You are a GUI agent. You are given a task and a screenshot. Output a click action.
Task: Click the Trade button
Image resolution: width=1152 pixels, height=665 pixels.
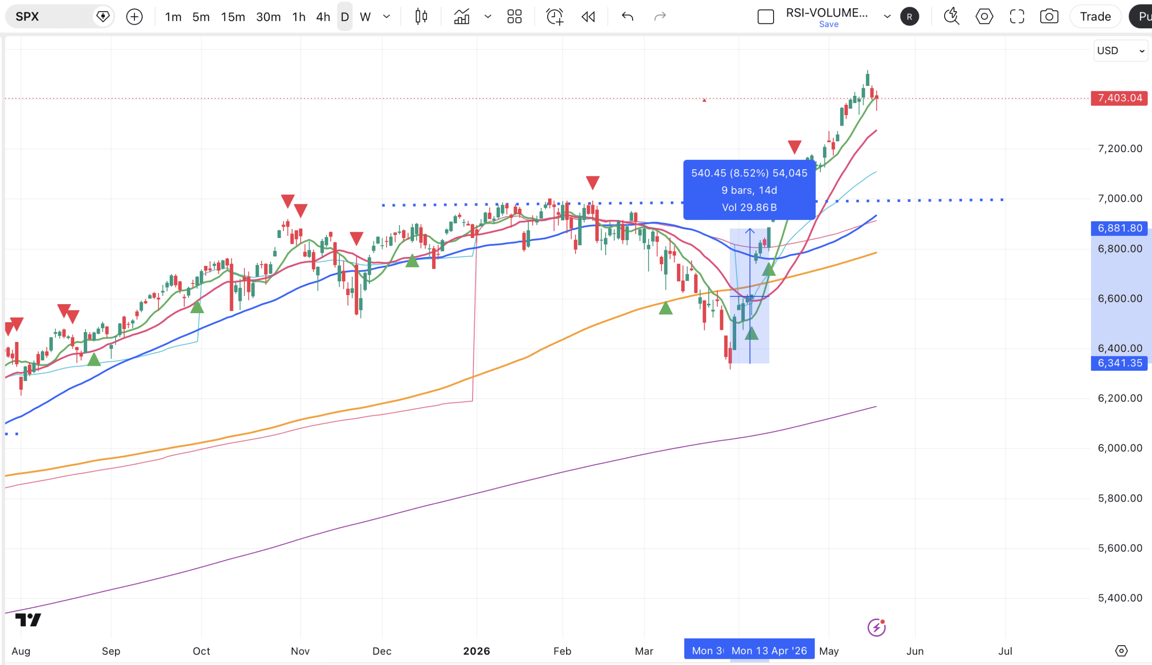tap(1095, 17)
